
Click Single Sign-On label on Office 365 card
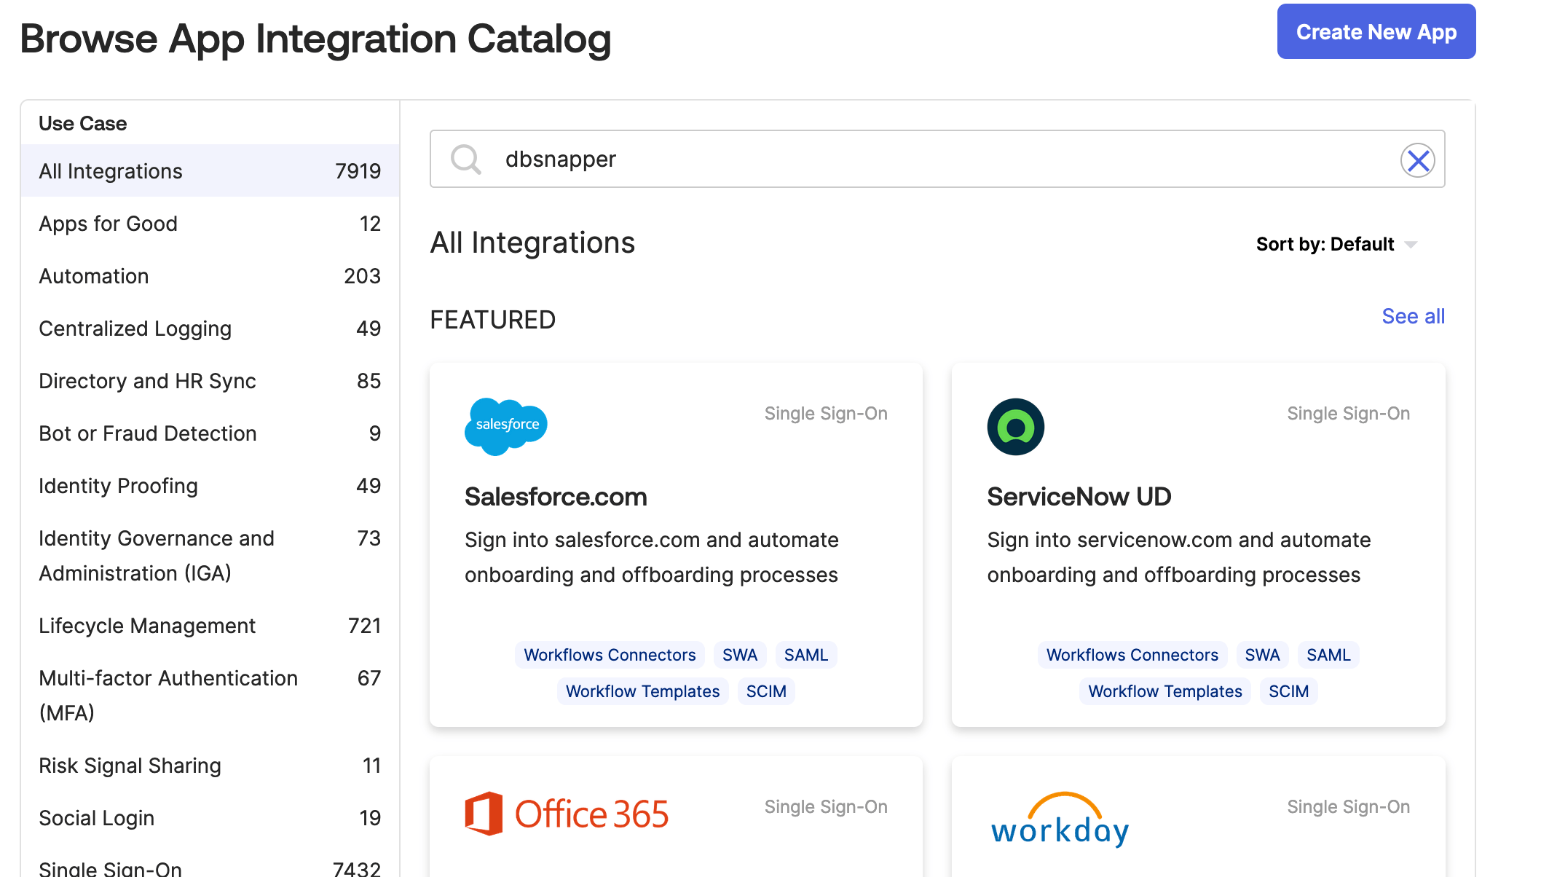[x=826, y=807]
